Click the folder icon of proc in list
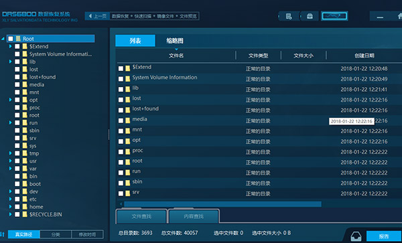 (x=127, y=152)
